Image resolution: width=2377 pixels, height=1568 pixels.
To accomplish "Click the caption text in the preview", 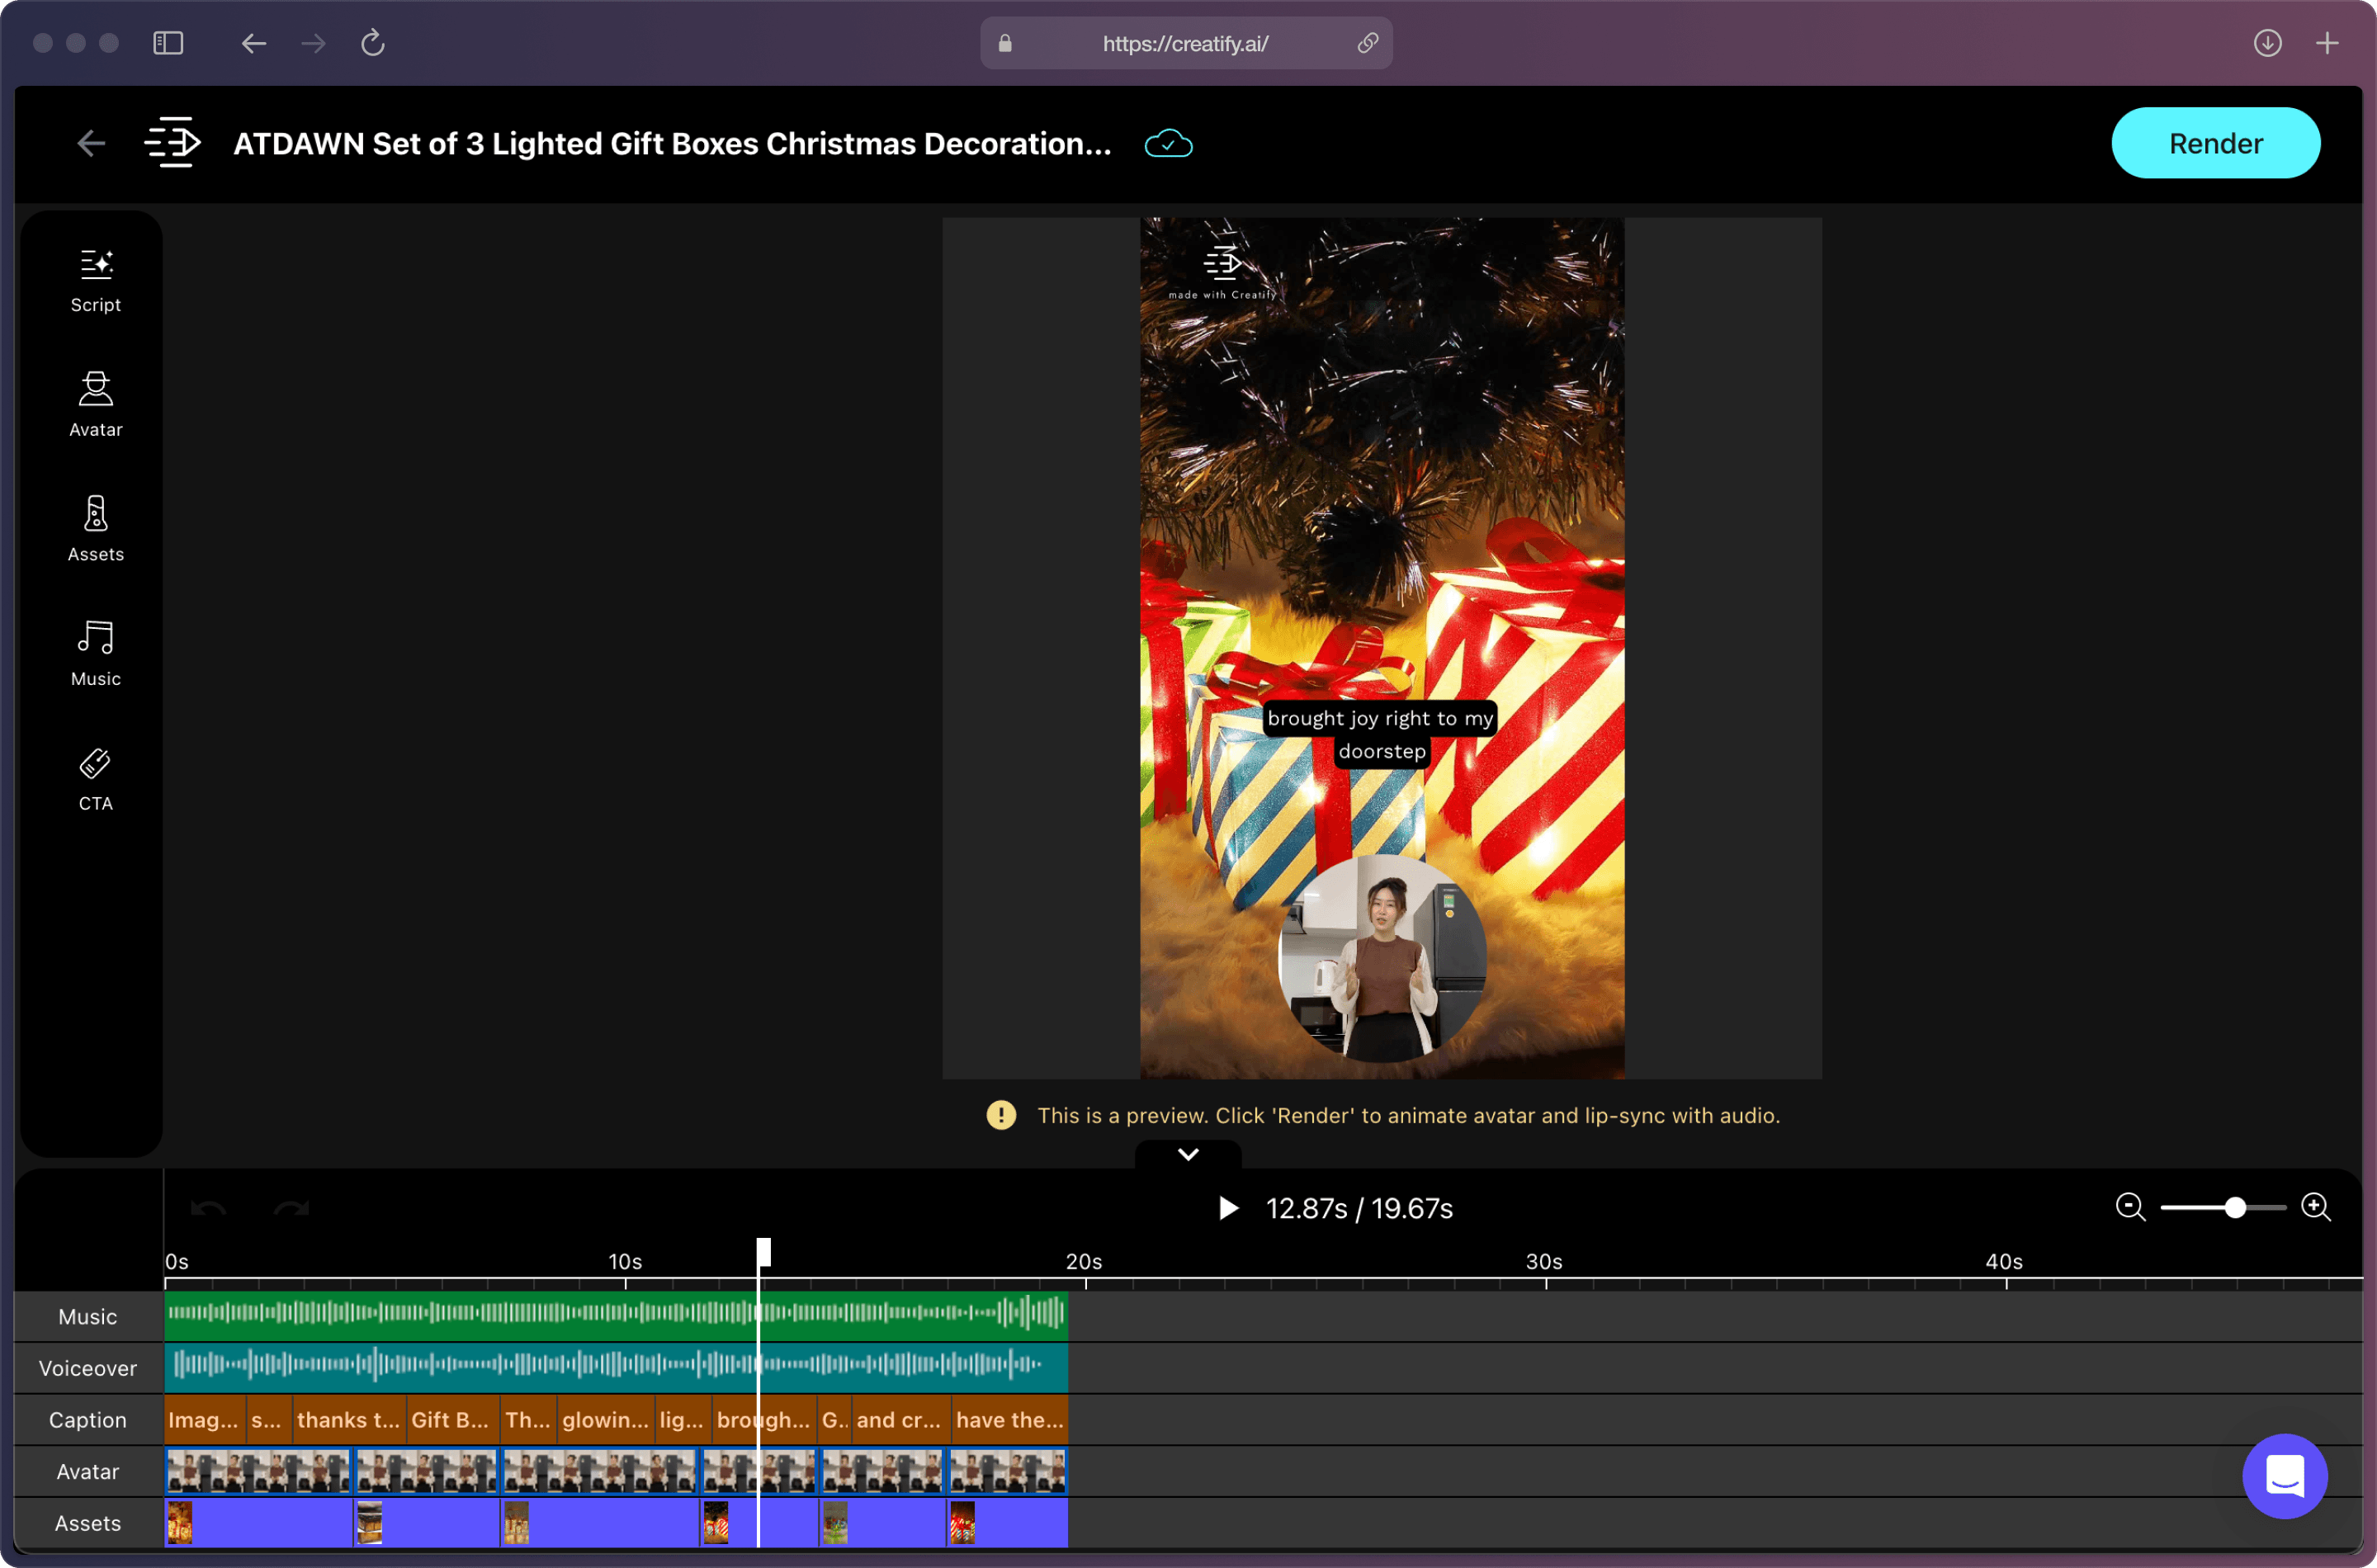I will pyautogui.click(x=1381, y=734).
